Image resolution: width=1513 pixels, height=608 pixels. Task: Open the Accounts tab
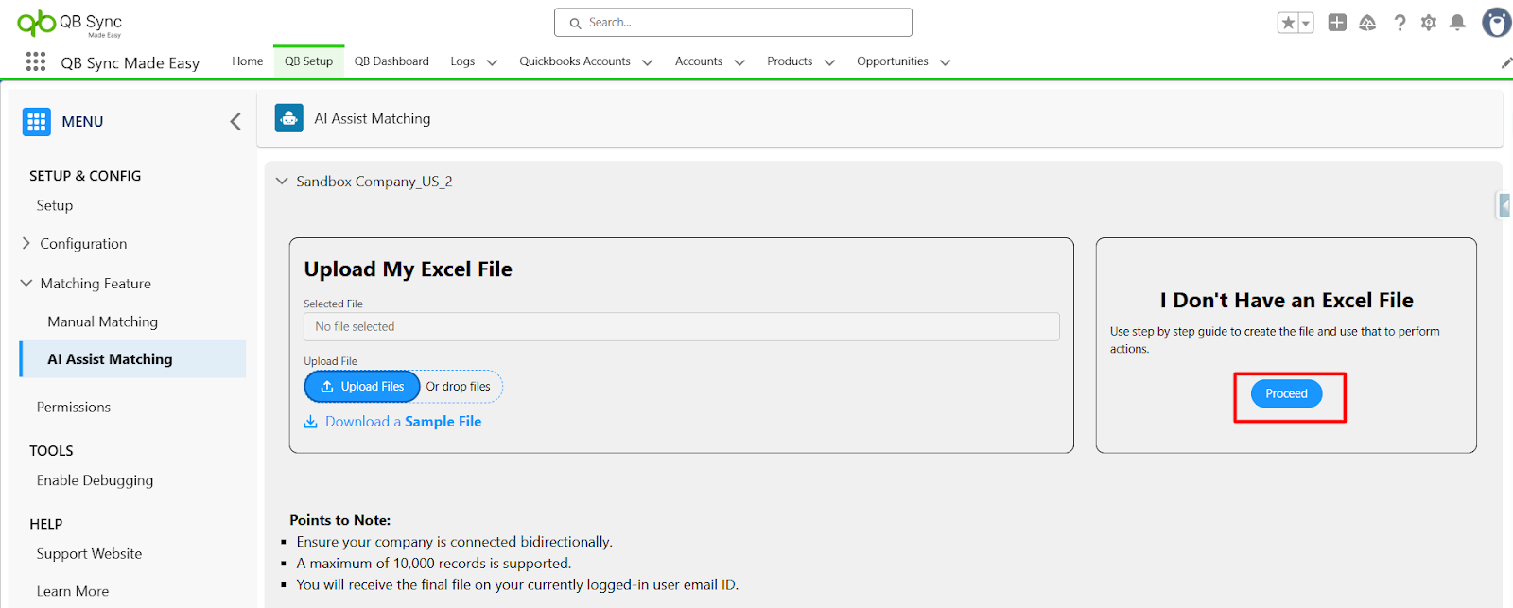(x=699, y=61)
